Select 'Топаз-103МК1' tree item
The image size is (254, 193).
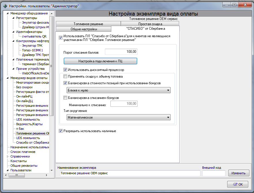(33, 50)
